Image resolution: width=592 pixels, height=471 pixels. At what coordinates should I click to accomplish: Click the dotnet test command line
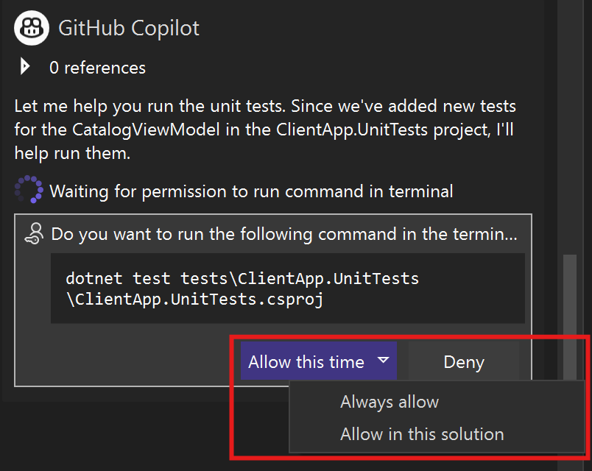tap(242, 278)
